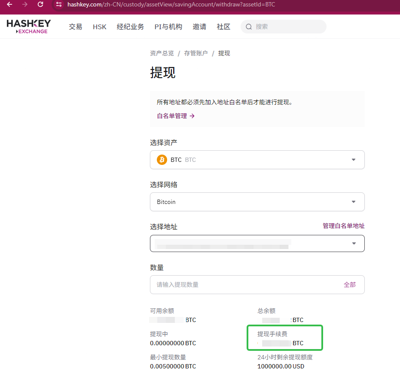400x380 pixels.
Task: Click the 1000000.00 USD limit value
Action: click(281, 367)
